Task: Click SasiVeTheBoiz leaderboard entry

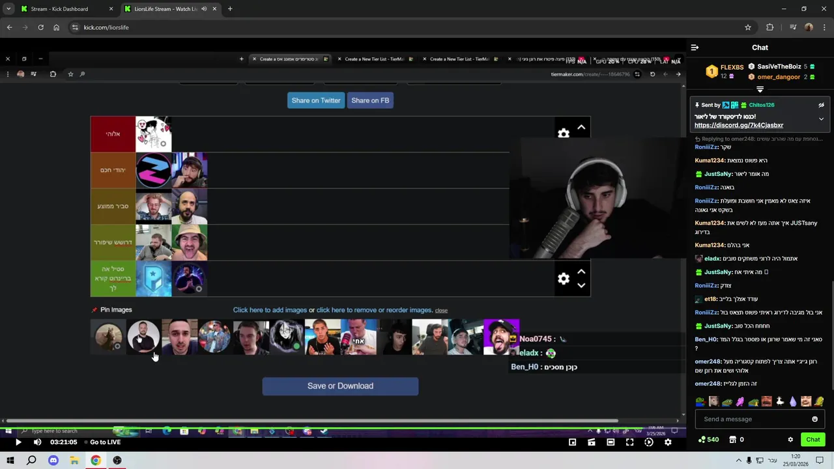Action: pos(781,66)
